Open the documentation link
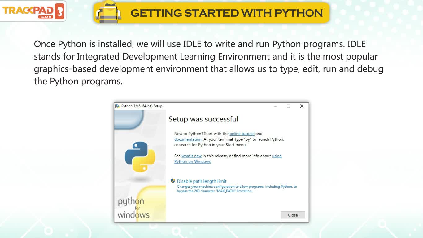This screenshot has height=238, width=423. pos(188,139)
